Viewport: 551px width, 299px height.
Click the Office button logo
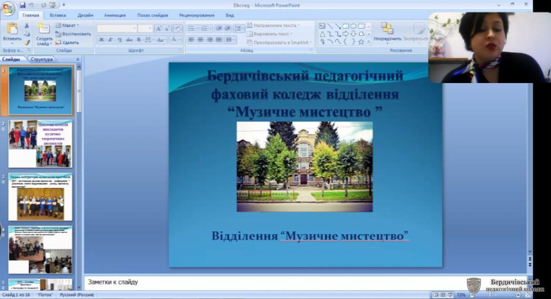8,8
